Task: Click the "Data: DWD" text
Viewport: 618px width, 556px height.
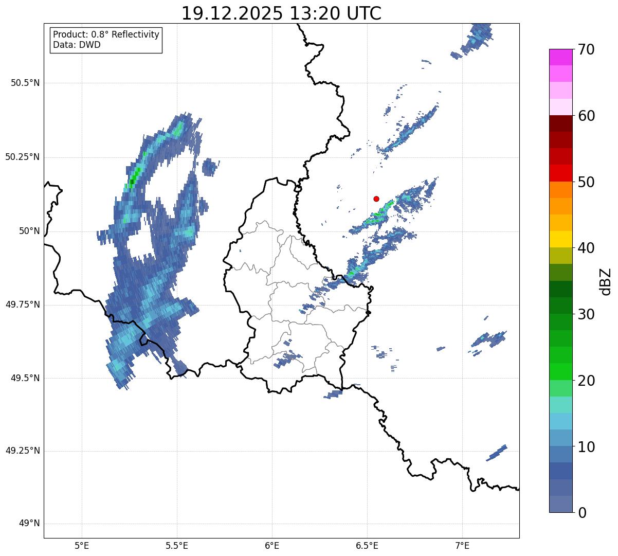Action: click(77, 45)
